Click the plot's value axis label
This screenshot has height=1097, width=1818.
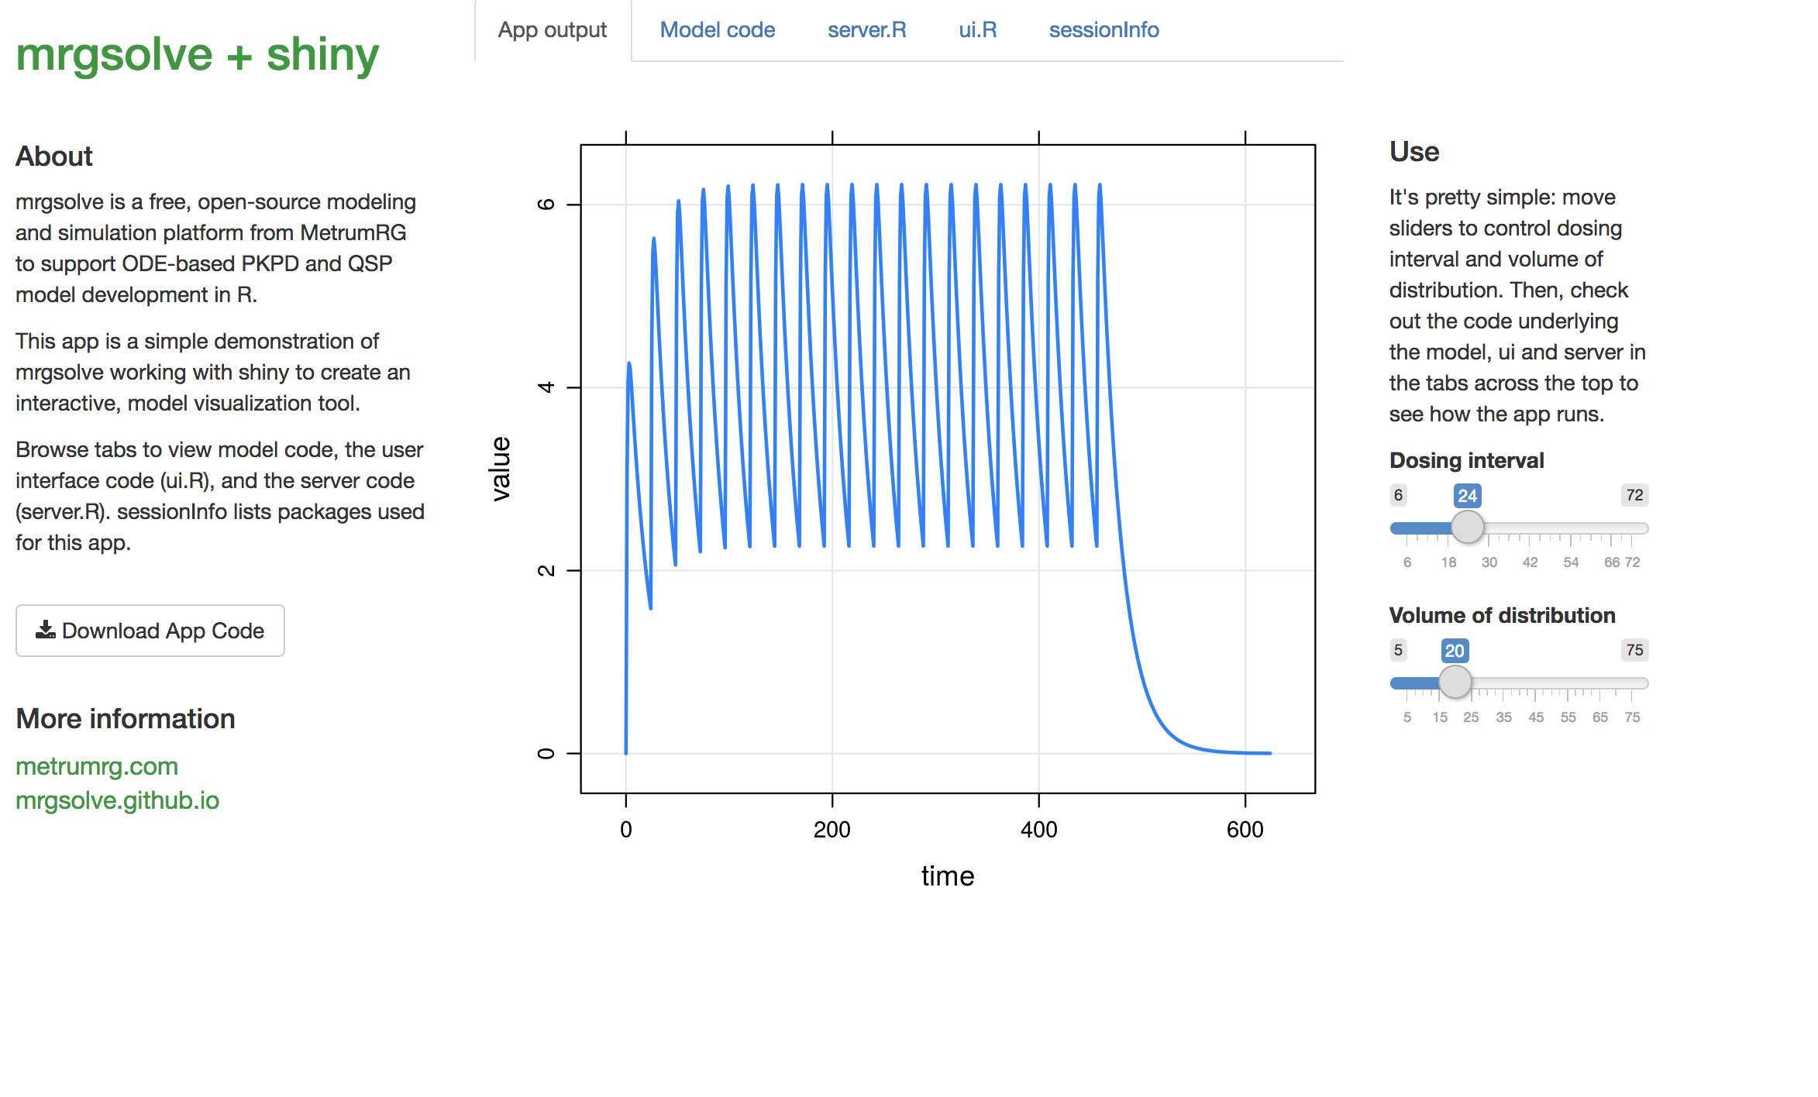(x=501, y=469)
